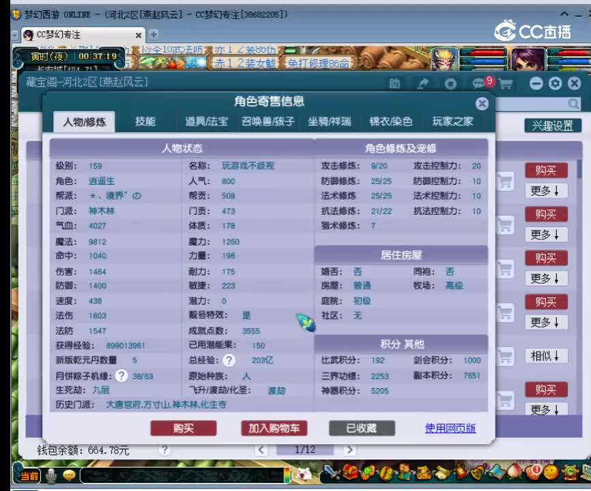The height and width of the screenshot is (491, 591).
Task: Click the 大唐官府,方寸山,神木林,化生寺 history text
Action: point(167,405)
